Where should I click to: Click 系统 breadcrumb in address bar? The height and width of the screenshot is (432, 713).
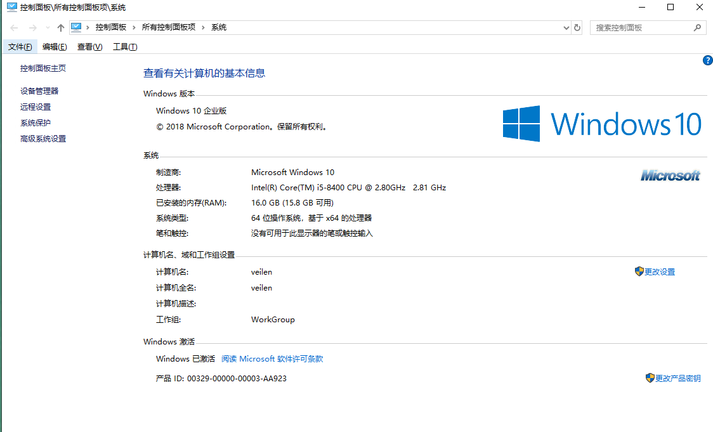[219, 27]
